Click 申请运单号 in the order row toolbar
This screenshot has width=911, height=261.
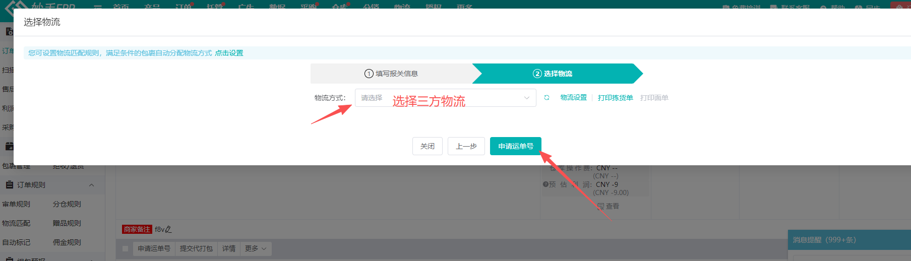pyautogui.click(x=154, y=248)
